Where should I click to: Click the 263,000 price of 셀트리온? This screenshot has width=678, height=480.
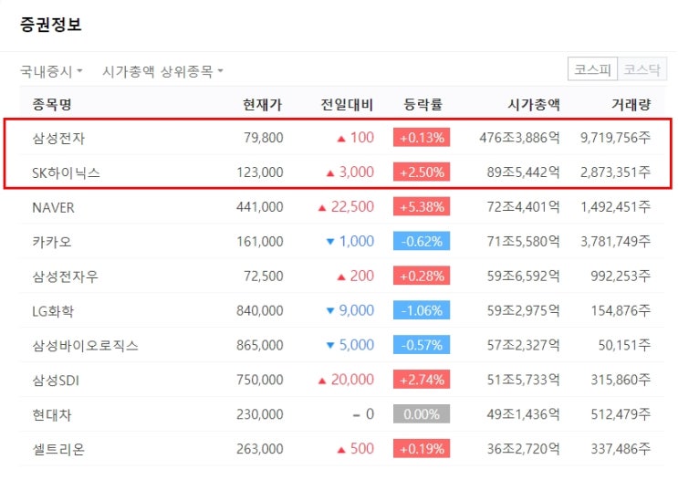[260, 449]
